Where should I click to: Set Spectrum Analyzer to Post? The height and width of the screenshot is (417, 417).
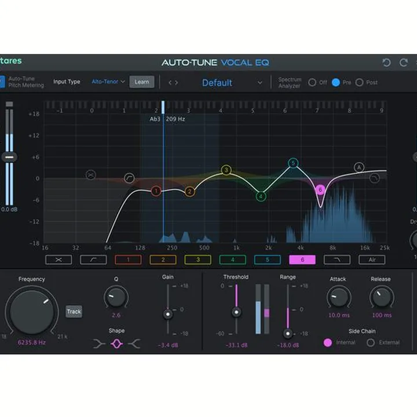click(359, 82)
